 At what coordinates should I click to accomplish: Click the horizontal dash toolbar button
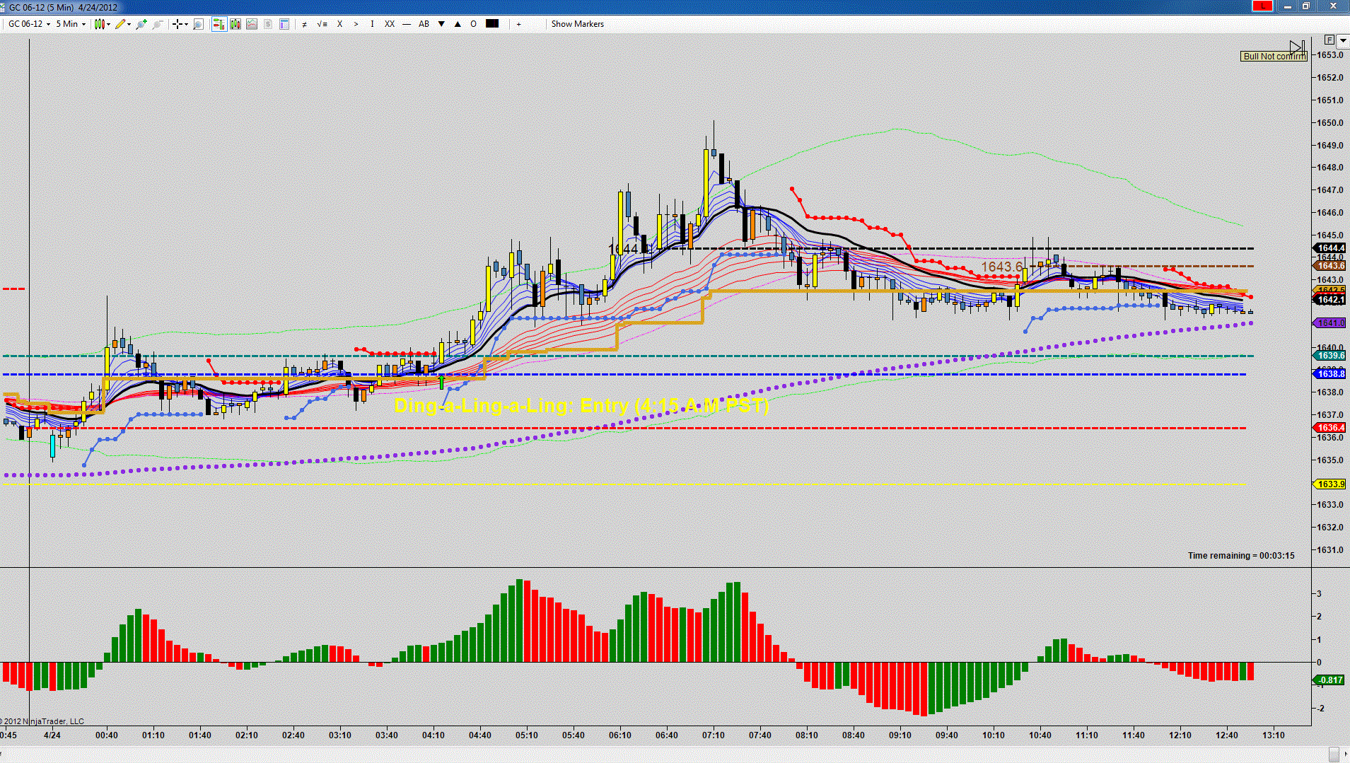click(407, 24)
